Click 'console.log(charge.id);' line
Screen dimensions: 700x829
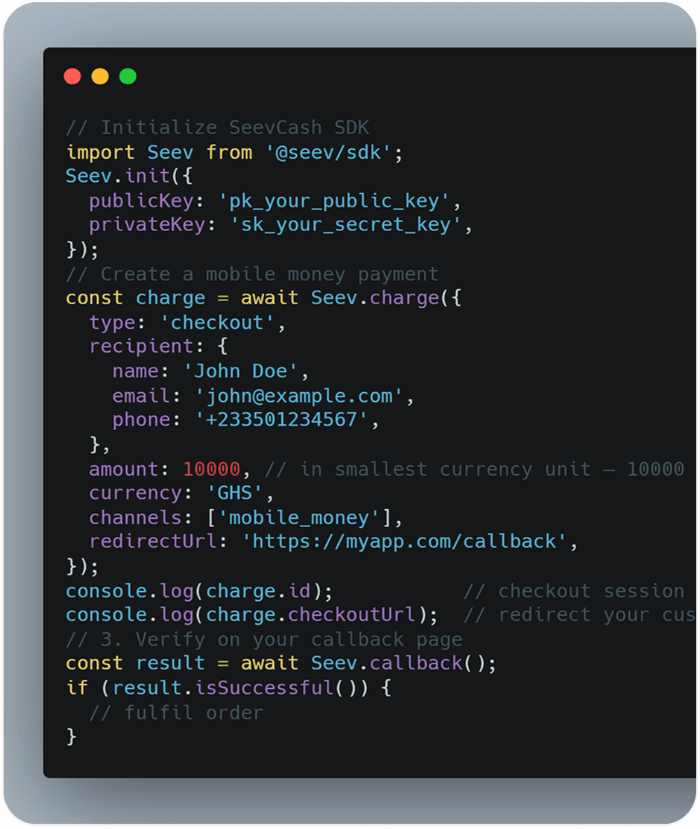pyautogui.click(x=199, y=591)
